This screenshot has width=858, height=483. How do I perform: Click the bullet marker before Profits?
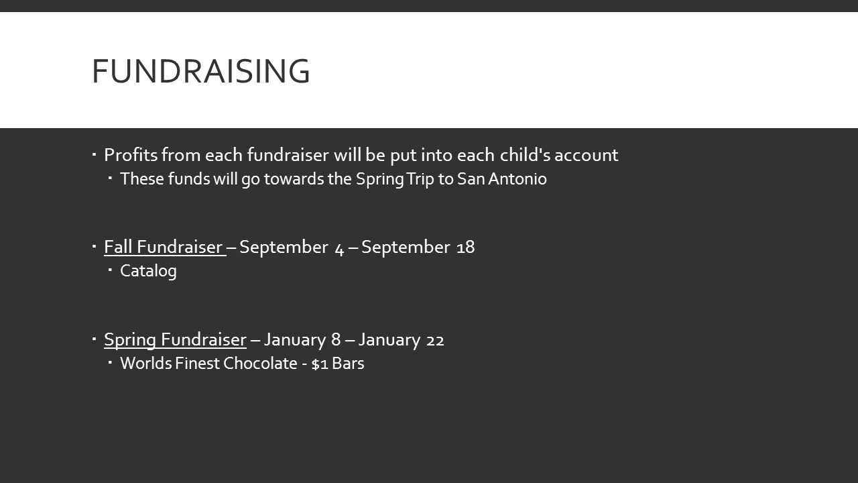click(x=95, y=155)
